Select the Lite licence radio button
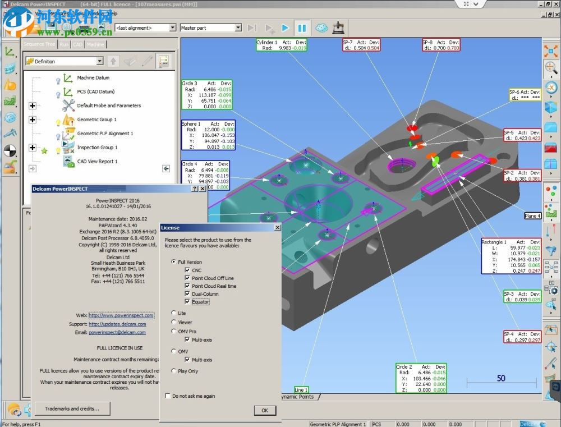The height and width of the screenshot is (427, 561). tap(173, 313)
